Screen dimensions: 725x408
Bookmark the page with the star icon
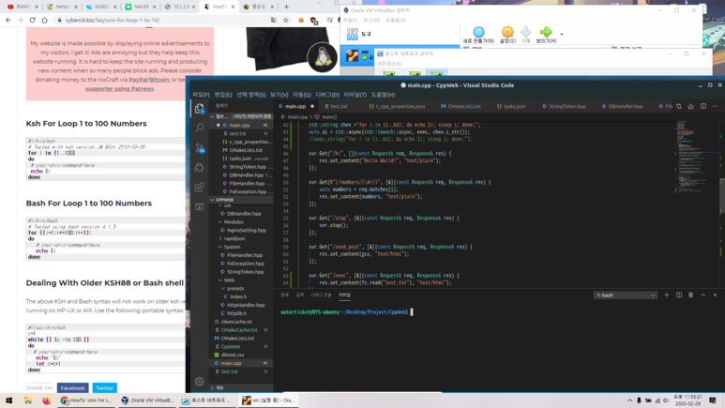(286, 20)
